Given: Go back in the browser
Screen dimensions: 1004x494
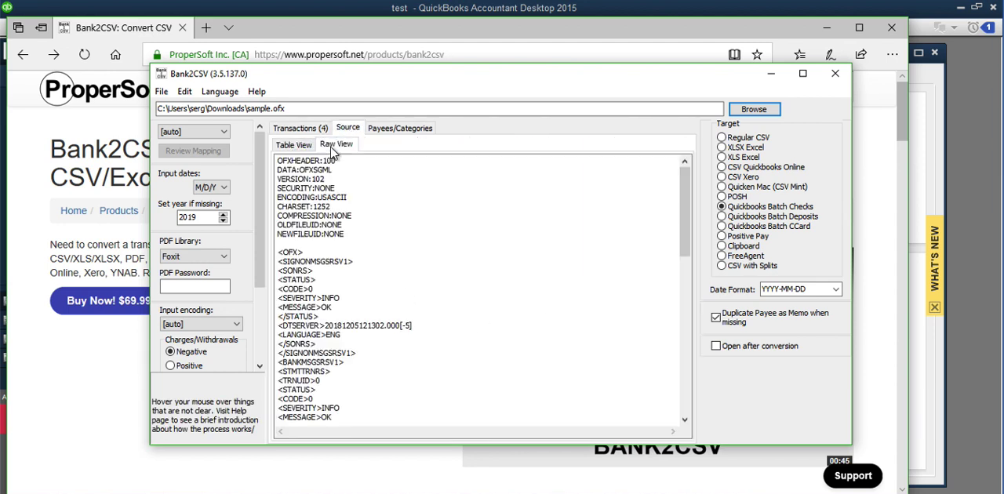Looking at the screenshot, I should coord(23,55).
